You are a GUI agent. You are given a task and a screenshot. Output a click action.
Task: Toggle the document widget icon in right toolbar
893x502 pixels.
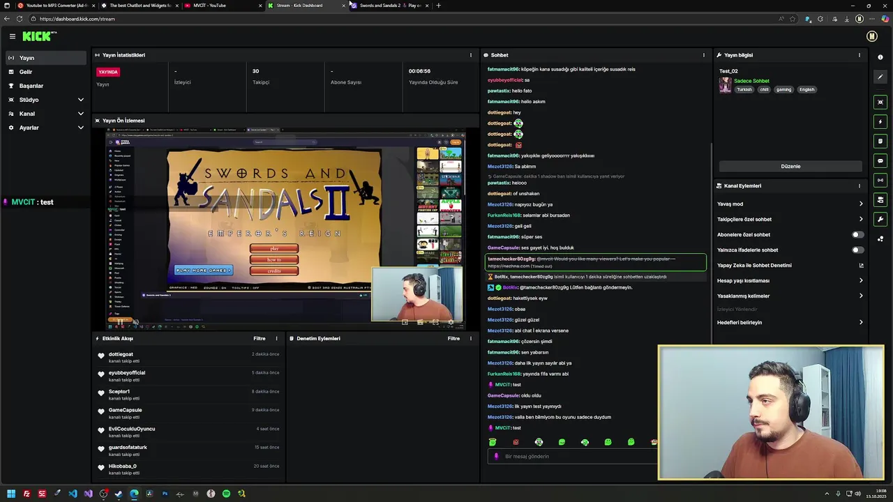(880, 142)
